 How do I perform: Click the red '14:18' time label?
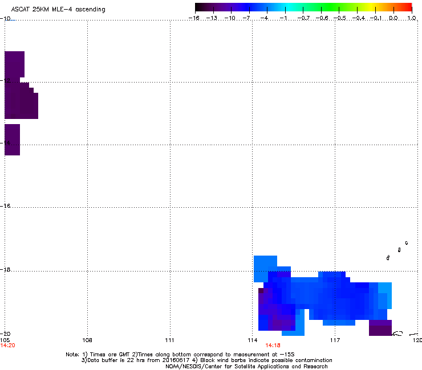click(273, 346)
